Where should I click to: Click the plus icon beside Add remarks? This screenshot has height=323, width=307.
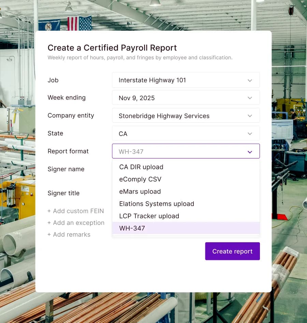pos(49,234)
